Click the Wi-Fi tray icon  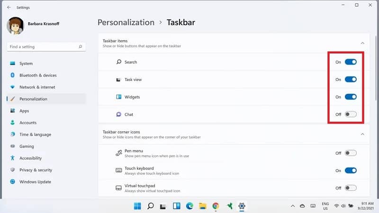(x=336, y=206)
